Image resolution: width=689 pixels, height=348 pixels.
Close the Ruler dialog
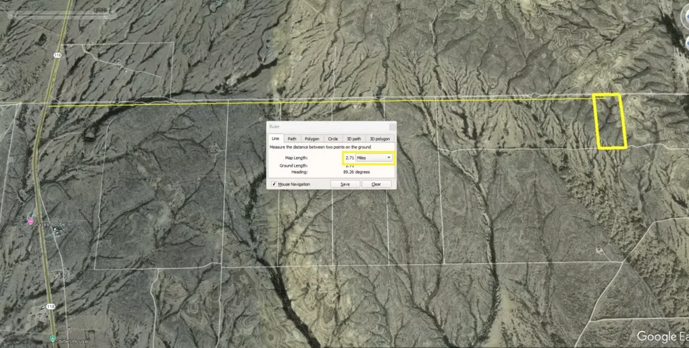(393, 126)
